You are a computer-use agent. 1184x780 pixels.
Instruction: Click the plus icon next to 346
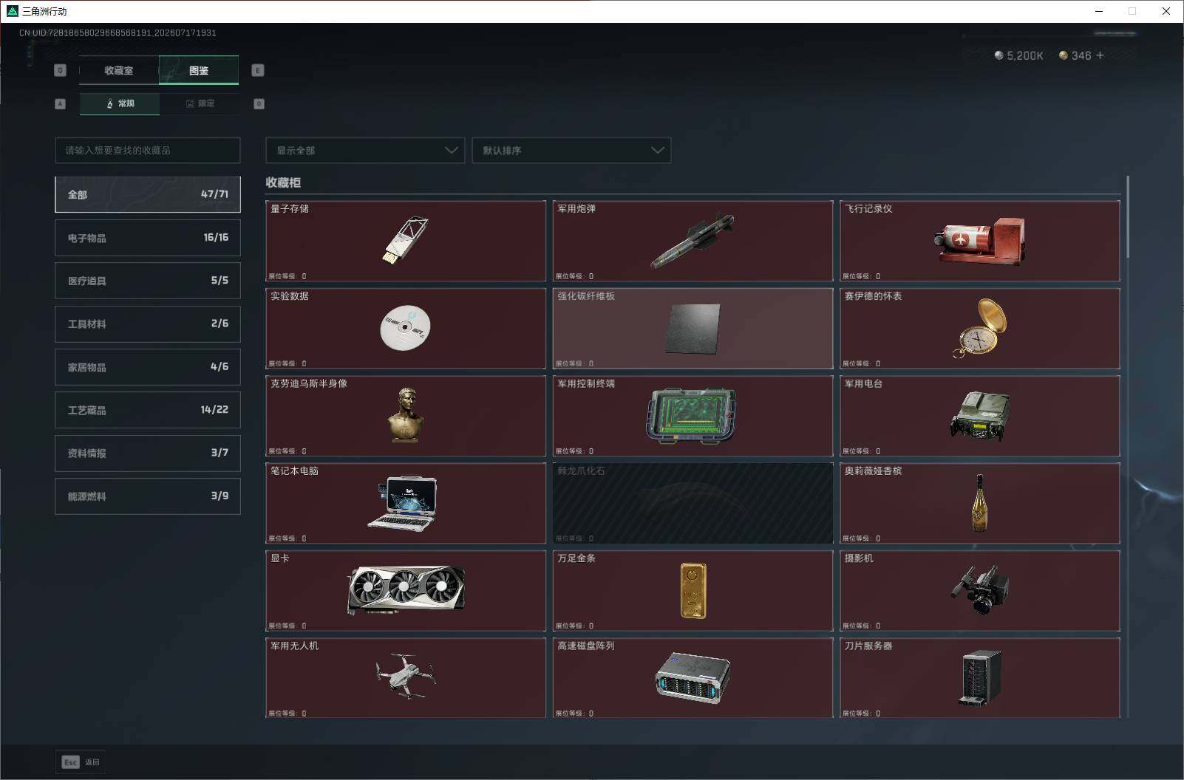click(1100, 55)
